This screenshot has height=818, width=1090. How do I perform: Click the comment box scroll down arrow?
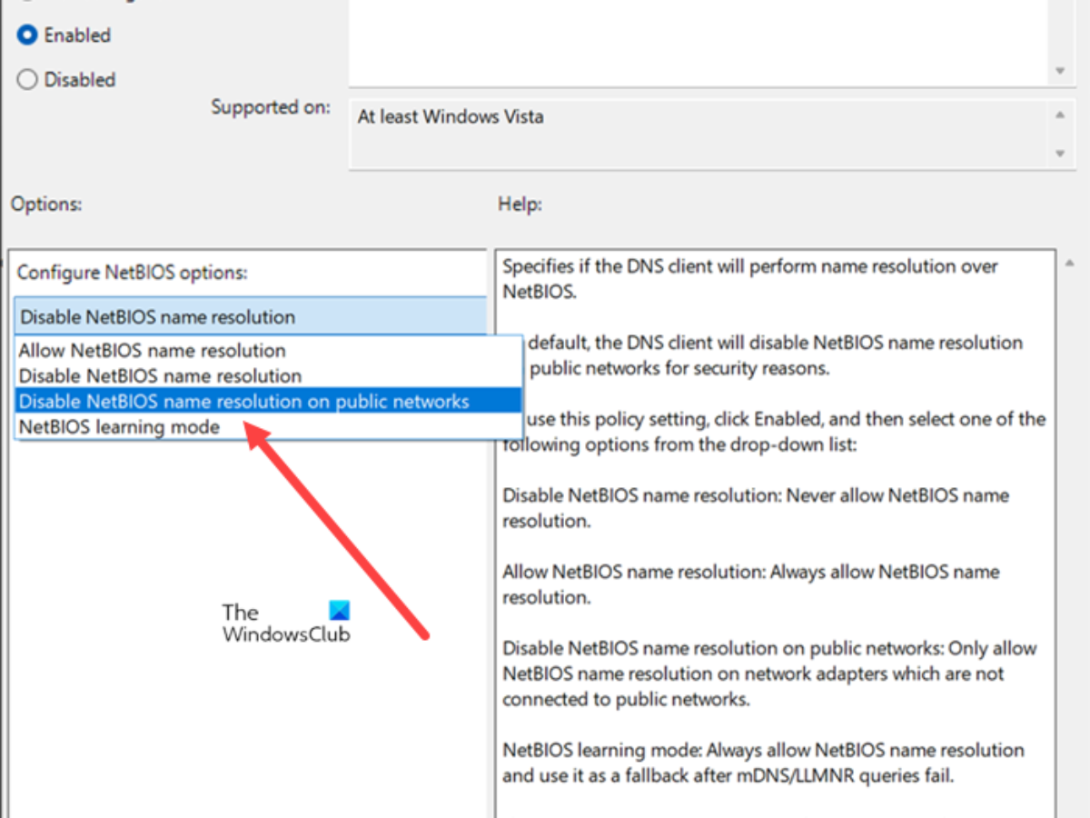pos(1059,71)
